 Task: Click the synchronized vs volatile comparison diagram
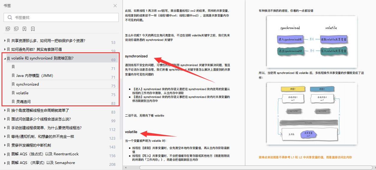point(312,41)
